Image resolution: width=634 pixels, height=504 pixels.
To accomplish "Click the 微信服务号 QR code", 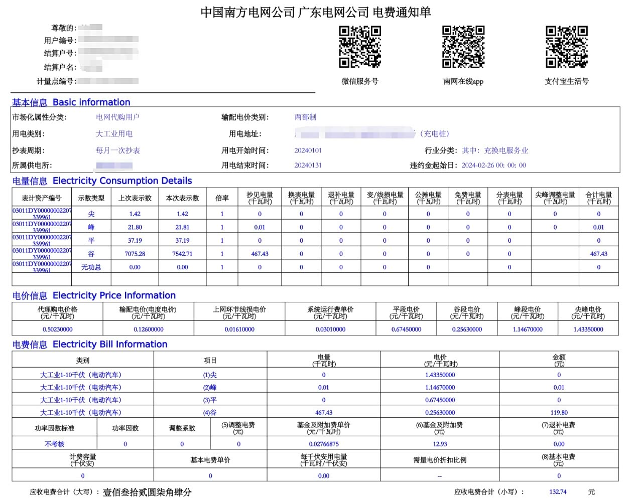I will coord(360,47).
